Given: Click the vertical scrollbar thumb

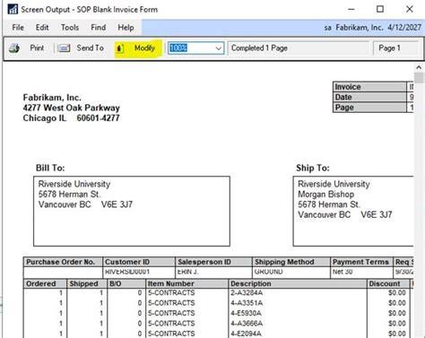Looking at the screenshot, I should (x=419, y=78).
